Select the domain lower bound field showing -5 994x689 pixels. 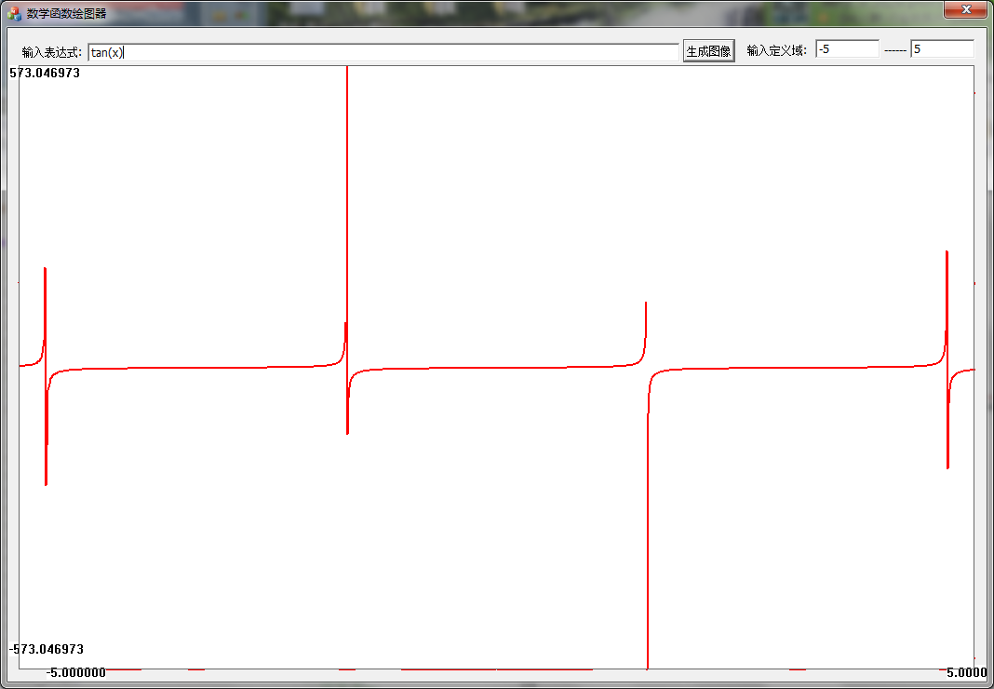(846, 49)
